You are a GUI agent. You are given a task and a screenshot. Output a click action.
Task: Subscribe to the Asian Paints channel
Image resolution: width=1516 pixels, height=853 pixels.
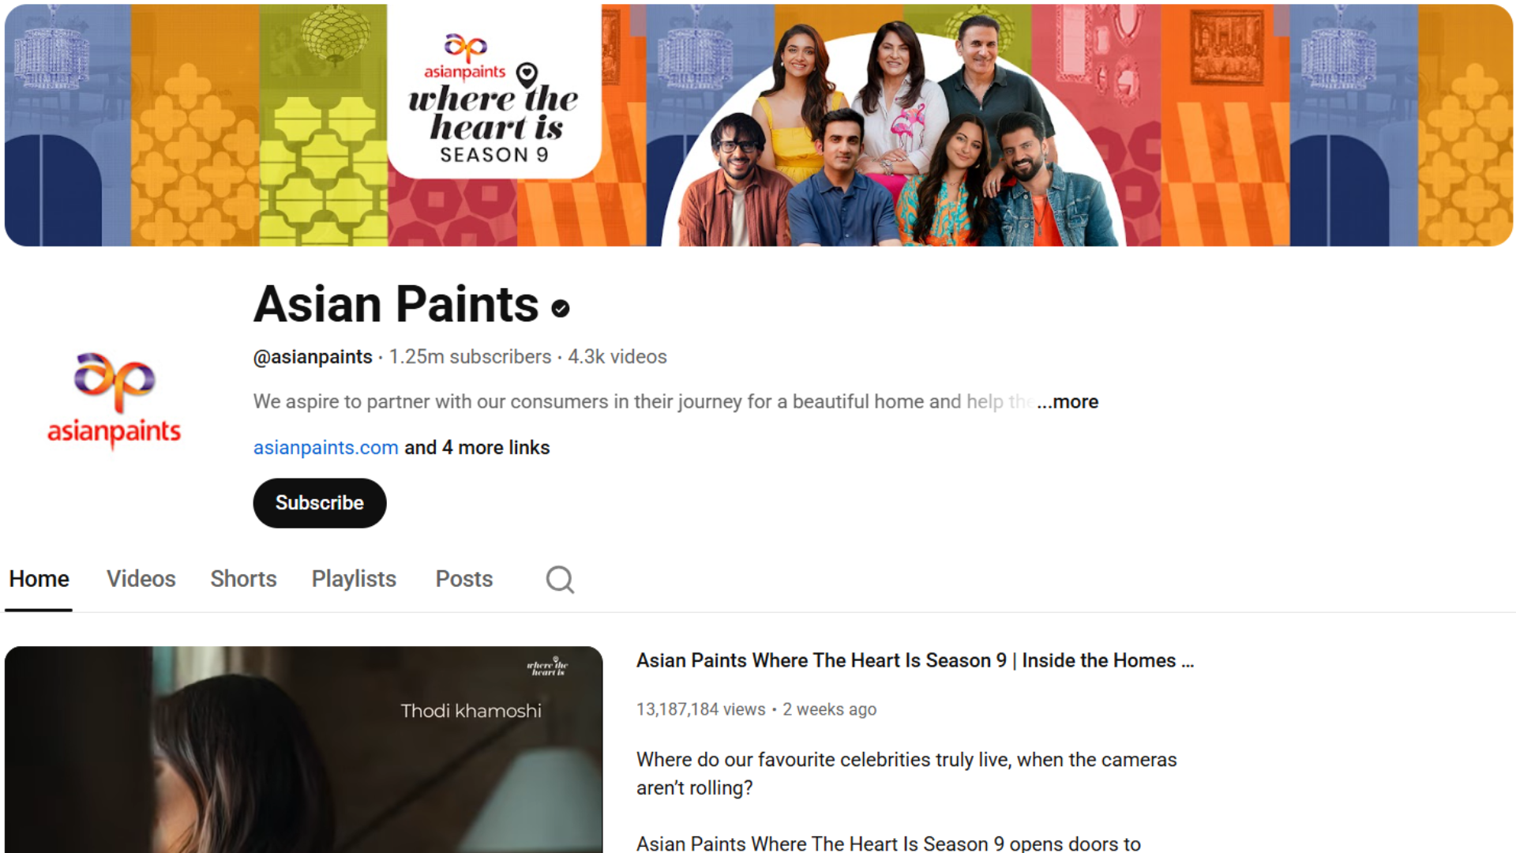tap(320, 503)
